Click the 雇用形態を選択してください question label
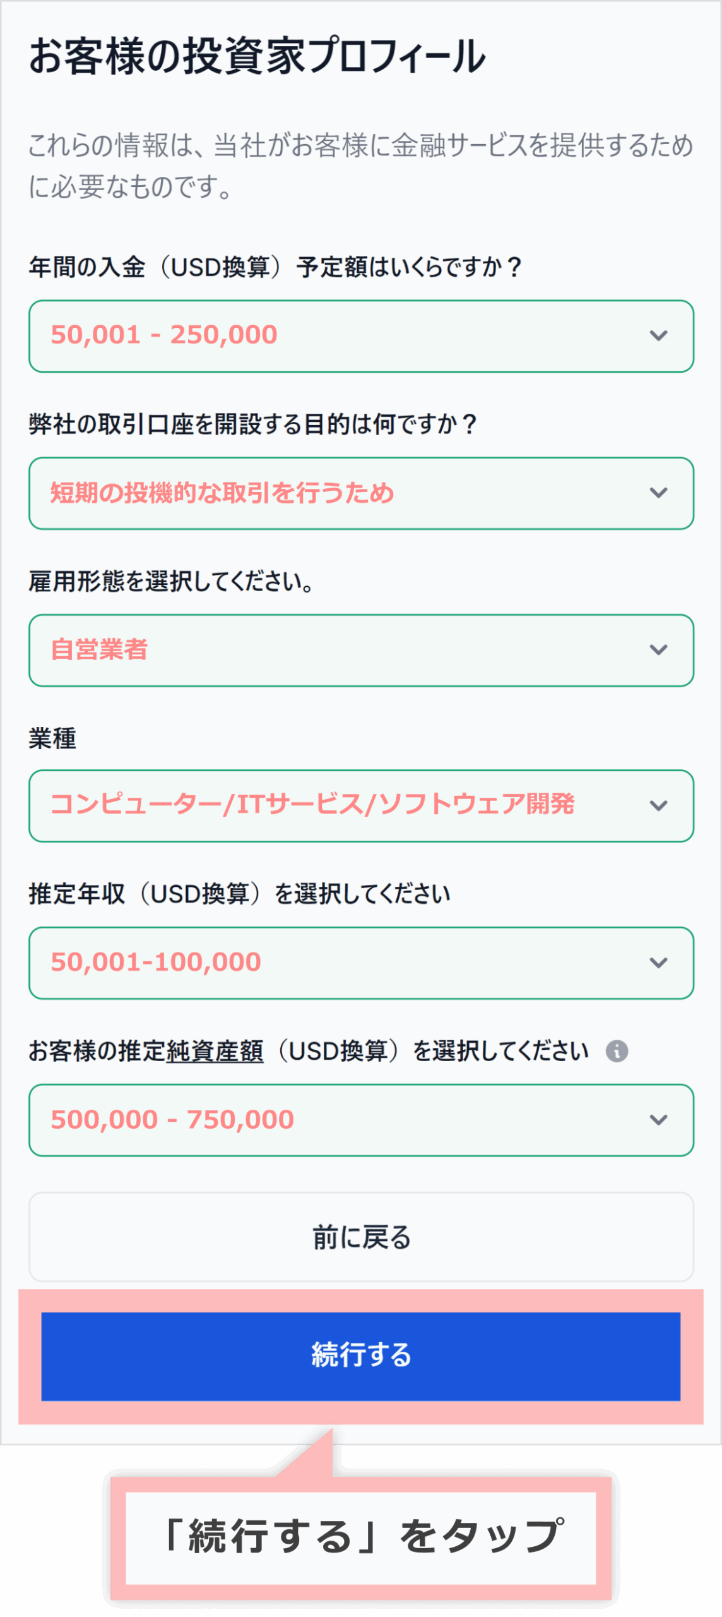This screenshot has height=1617, width=722. pos(171,581)
